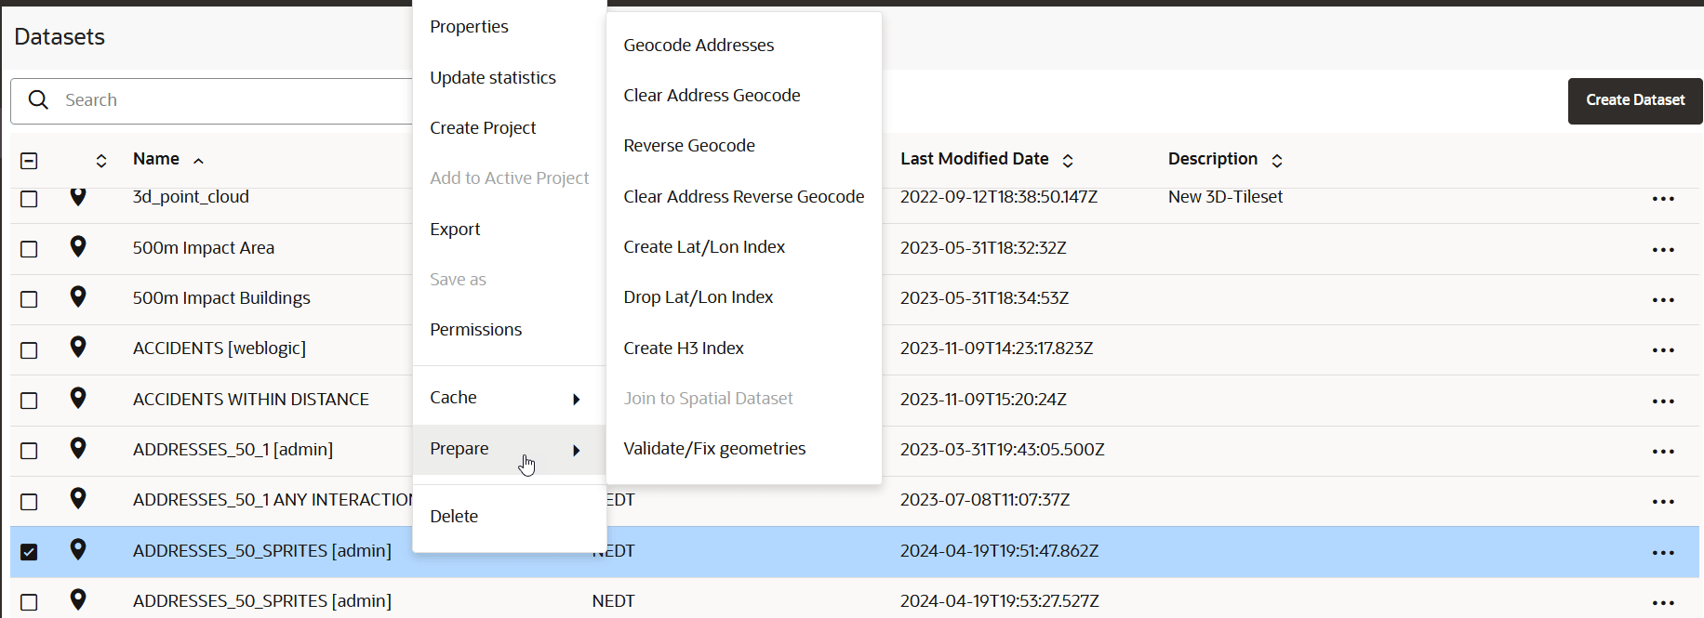Sort by the Name column arrow
The width and height of the screenshot is (1704, 618).
198,161
